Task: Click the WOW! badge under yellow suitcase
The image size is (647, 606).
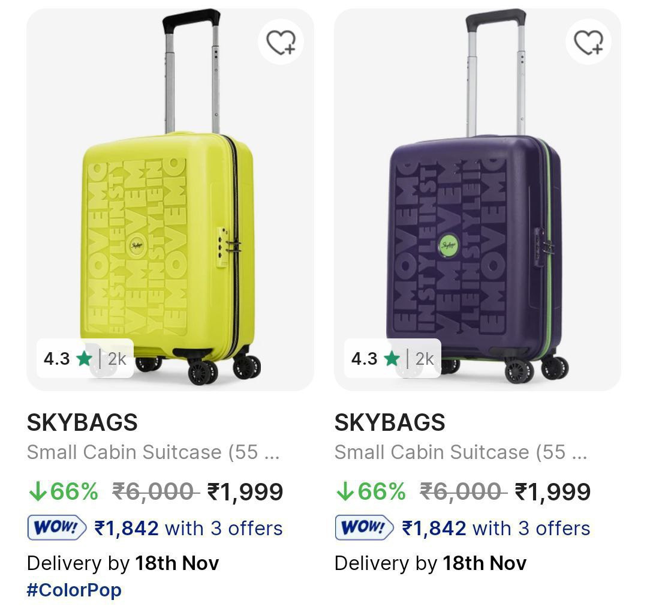Action: pos(56,528)
